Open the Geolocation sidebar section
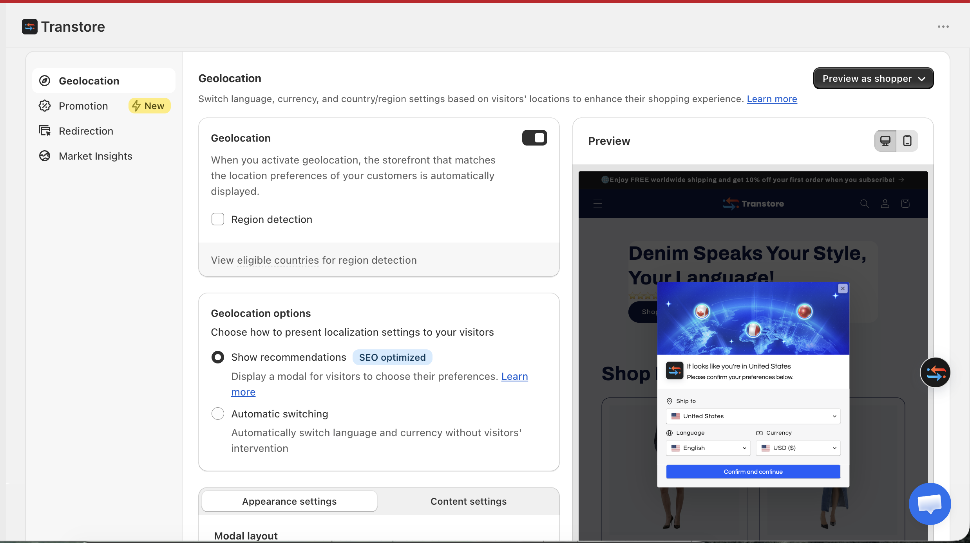Viewport: 970px width, 543px height. click(104, 81)
